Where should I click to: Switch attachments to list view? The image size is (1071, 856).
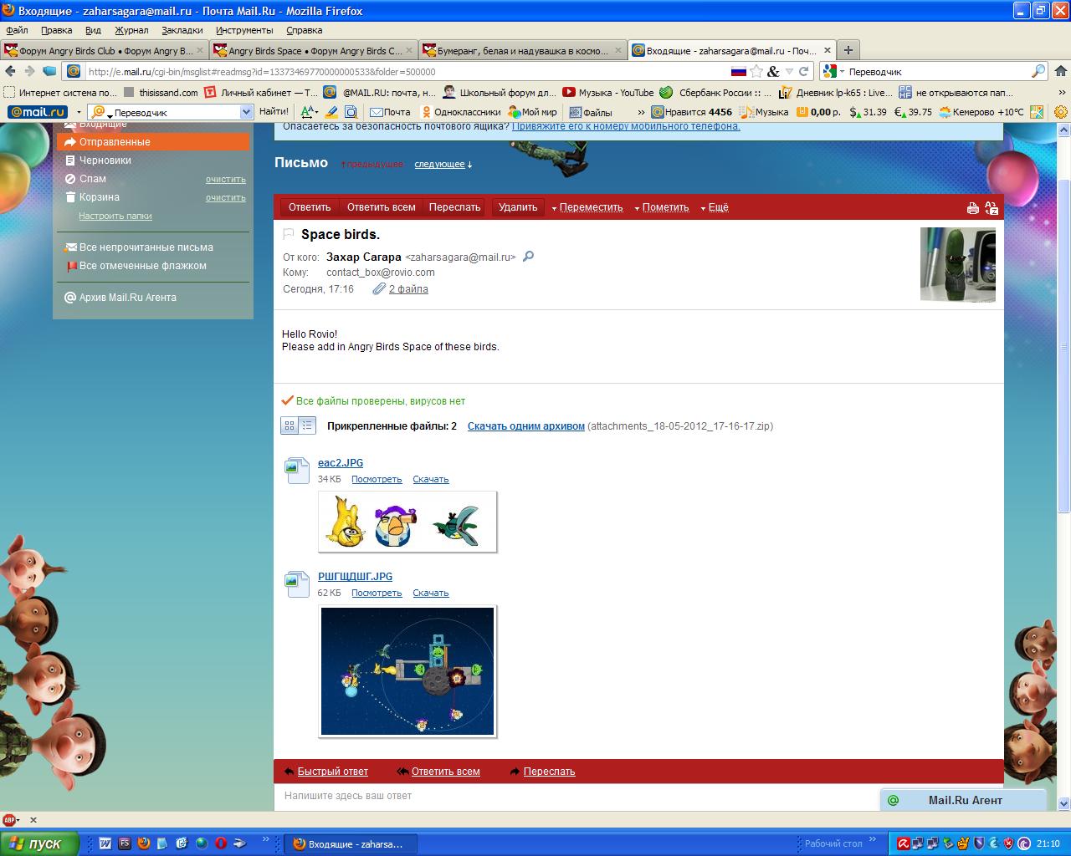pyautogui.click(x=307, y=425)
